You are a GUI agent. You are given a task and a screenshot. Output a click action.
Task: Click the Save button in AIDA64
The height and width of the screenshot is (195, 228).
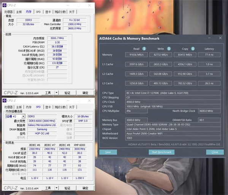click(x=108, y=152)
